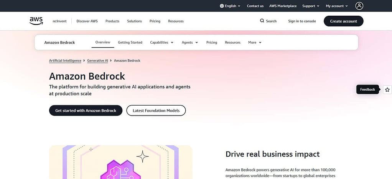Click the Create account button
The image size is (392, 179).
pyautogui.click(x=344, y=21)
